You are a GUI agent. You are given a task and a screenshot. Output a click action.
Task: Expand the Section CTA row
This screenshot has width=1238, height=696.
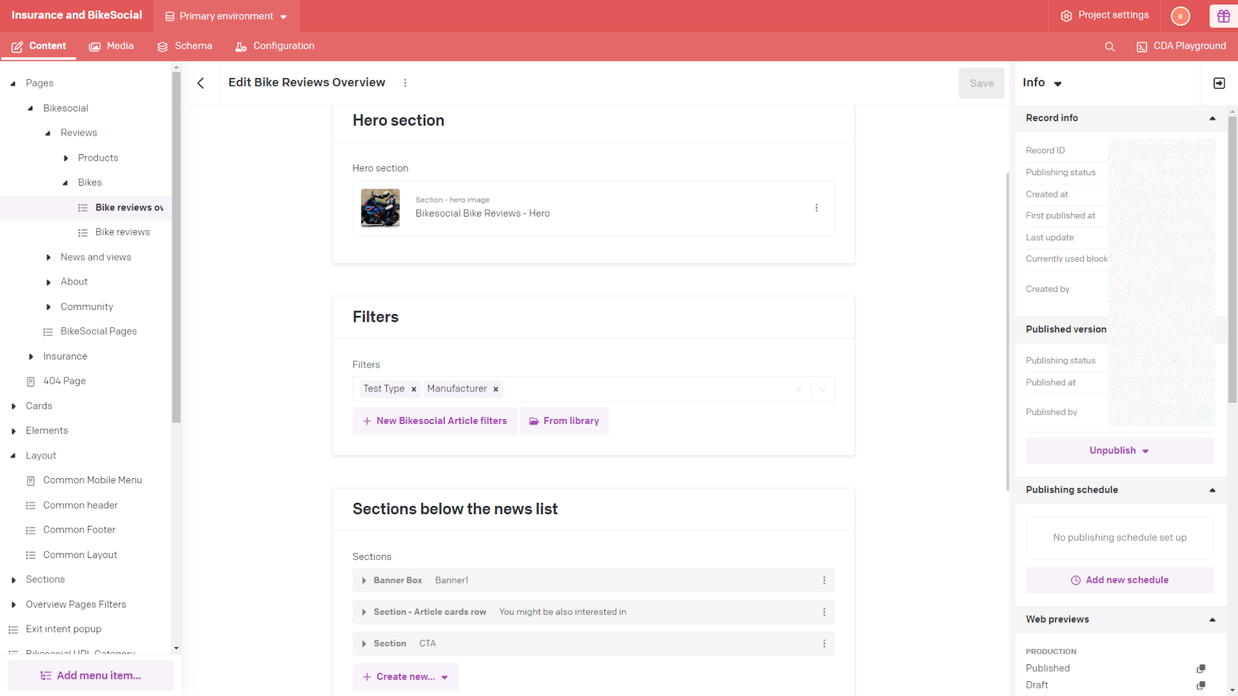pyautogui.click(x=364, y=643)
